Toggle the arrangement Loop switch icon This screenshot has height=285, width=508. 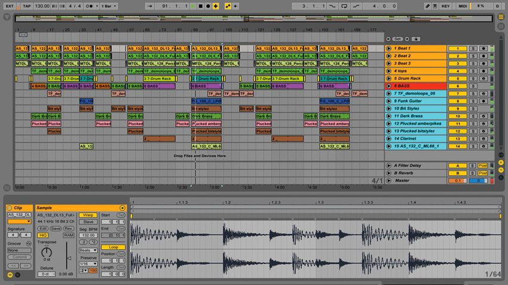(x=344, y=6)
